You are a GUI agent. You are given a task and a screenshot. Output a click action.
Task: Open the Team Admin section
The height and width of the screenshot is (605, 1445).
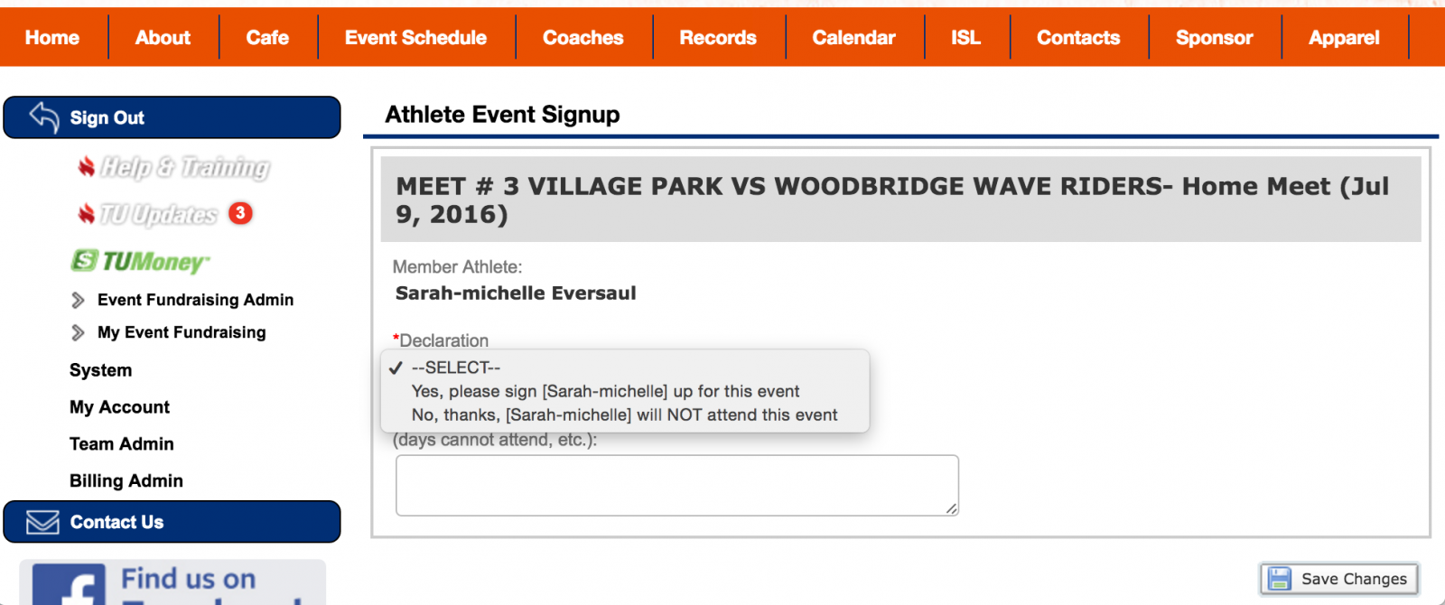[122, 443]
